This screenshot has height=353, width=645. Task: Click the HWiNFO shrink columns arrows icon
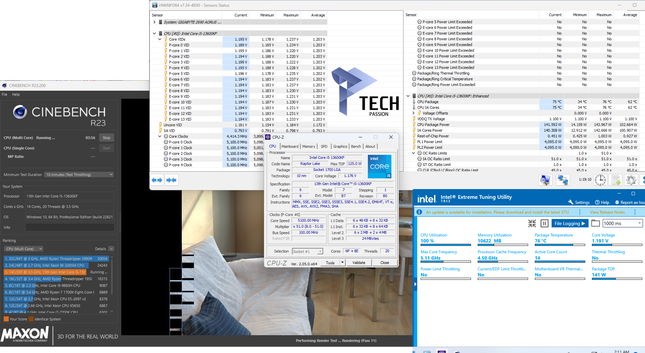(171, 180)
